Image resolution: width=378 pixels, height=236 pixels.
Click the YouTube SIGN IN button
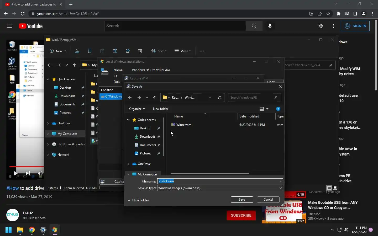[355, 26]
